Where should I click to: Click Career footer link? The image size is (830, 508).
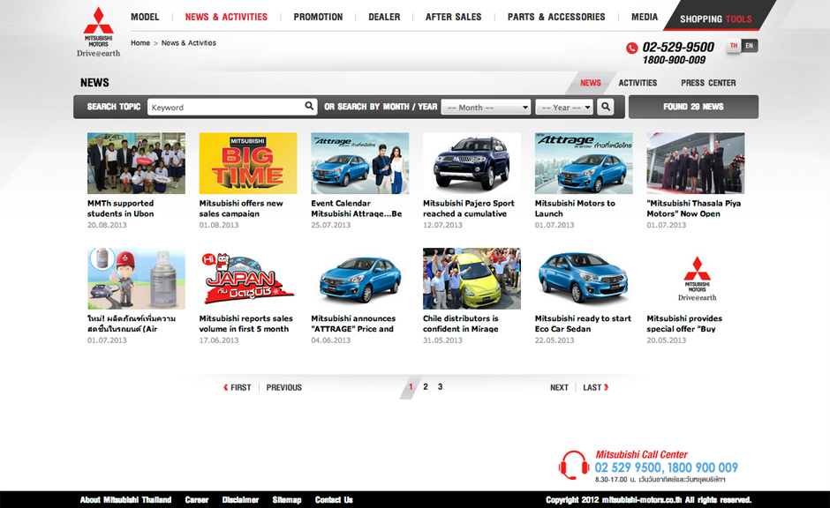click(197, 499)
